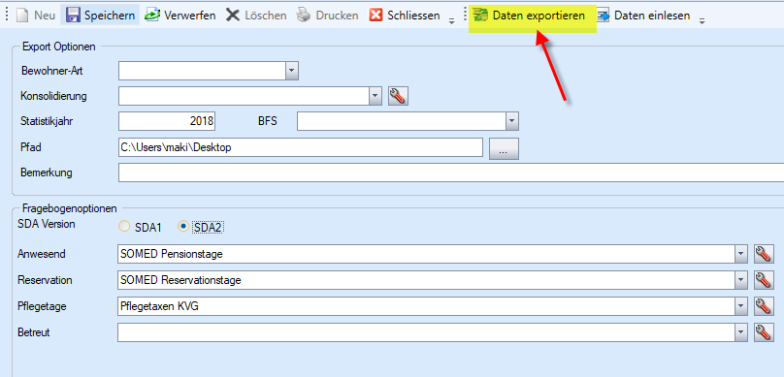Click the Verwerfen green arrow icon
Viewport: 784px width, 377px height.
coord(152,16)
